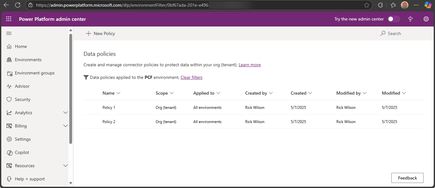
Task: Navigate to Environments in sidebar
Action: (x=28, y=60)
